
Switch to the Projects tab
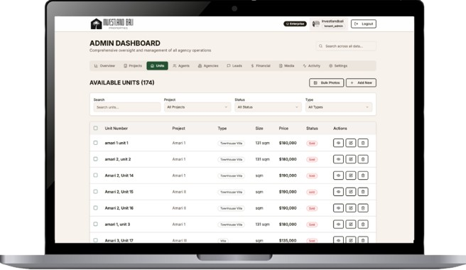(x=133, y=65)
